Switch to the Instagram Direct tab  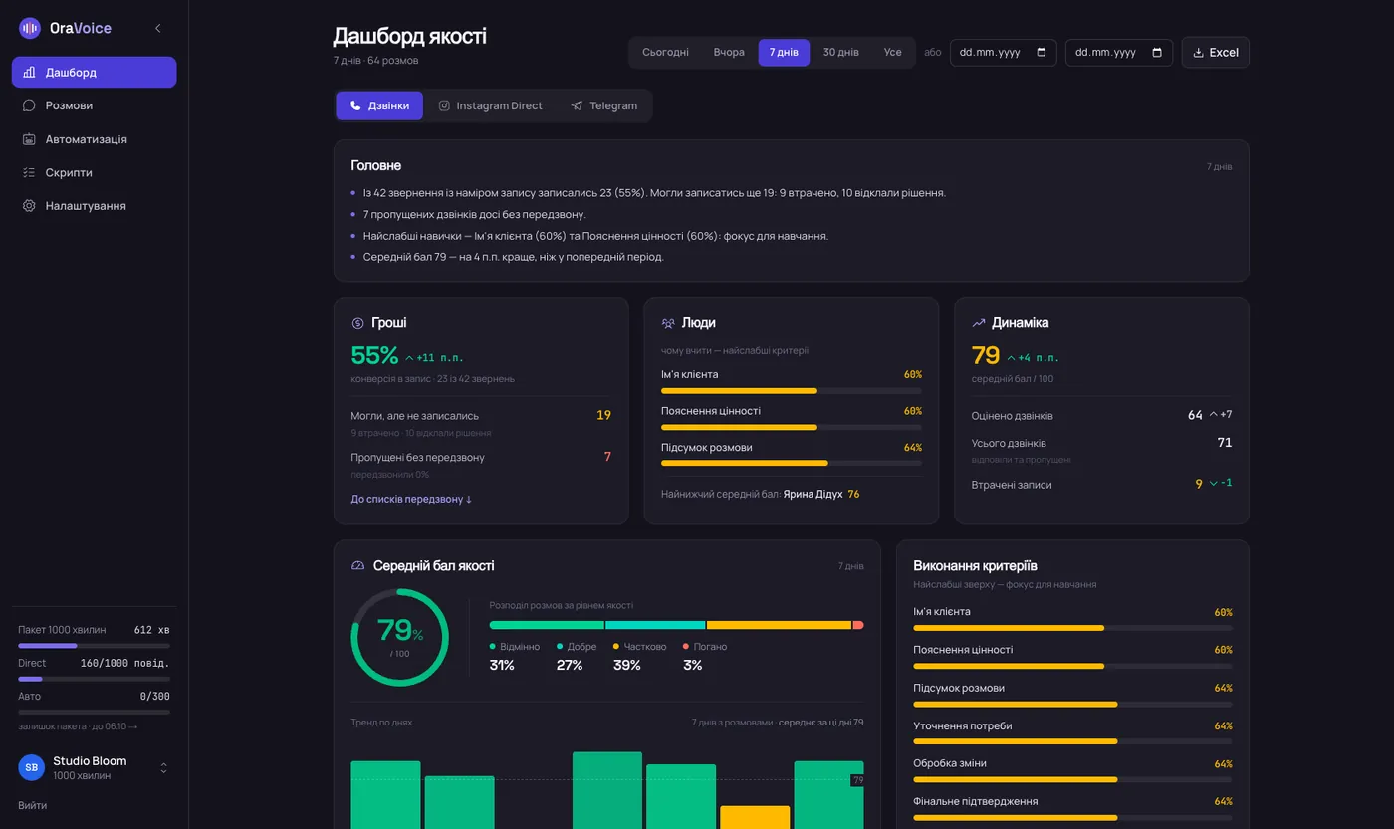pos(491,105)
